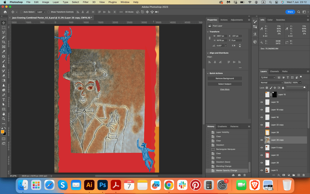
Task: Click the View More link
Action: [225, 89]
